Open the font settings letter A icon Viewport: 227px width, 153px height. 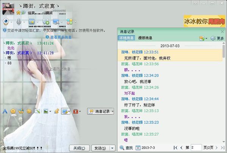tap(5, 111)
